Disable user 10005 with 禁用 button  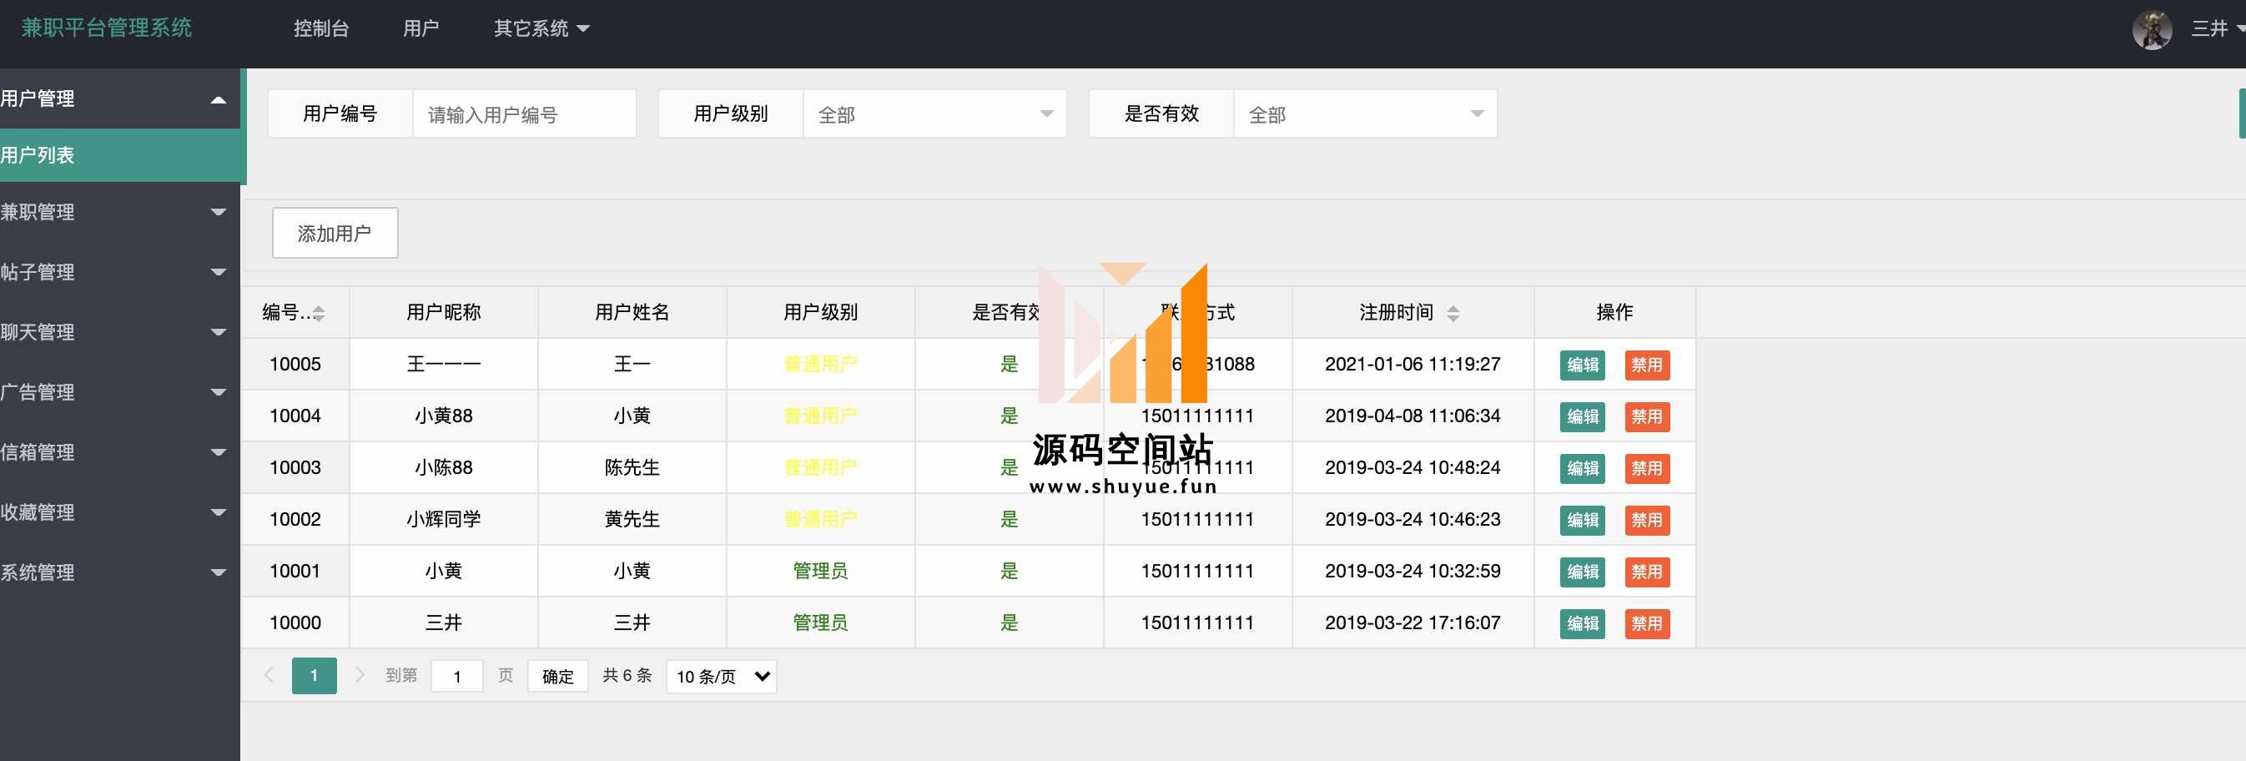1647,365
